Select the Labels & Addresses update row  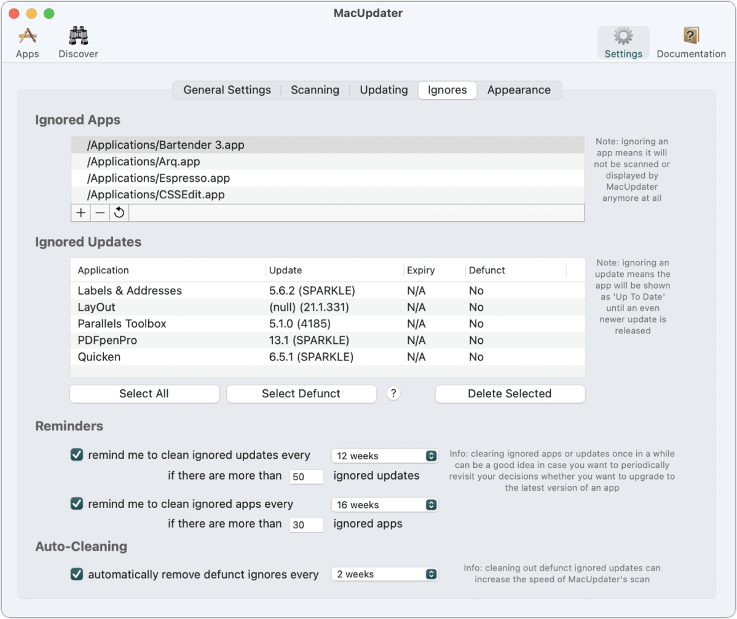tap(328, 290)
